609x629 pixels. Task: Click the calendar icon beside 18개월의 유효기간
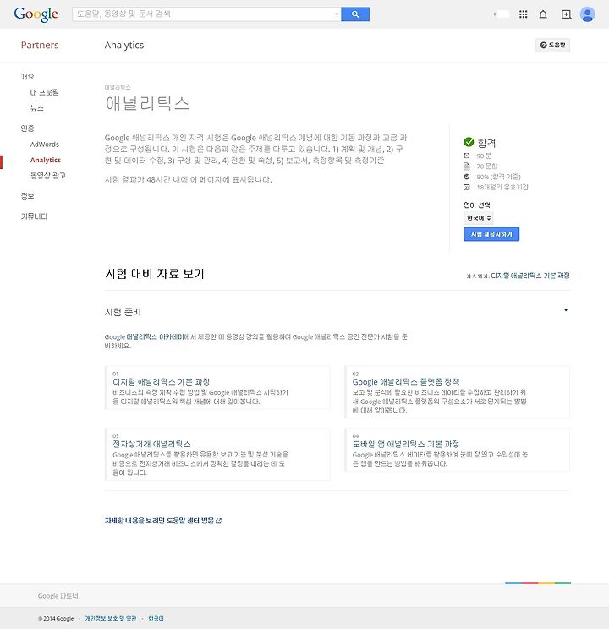[467, 187]
